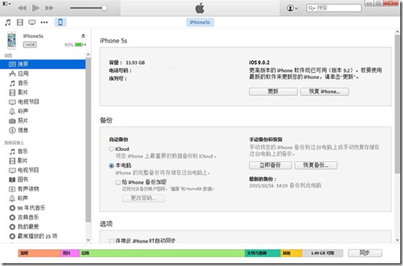The height and width of the screenshot is (266, 403).
Task: Select the iPhone device icon in toolbar
Action: [x=60, y=22]
